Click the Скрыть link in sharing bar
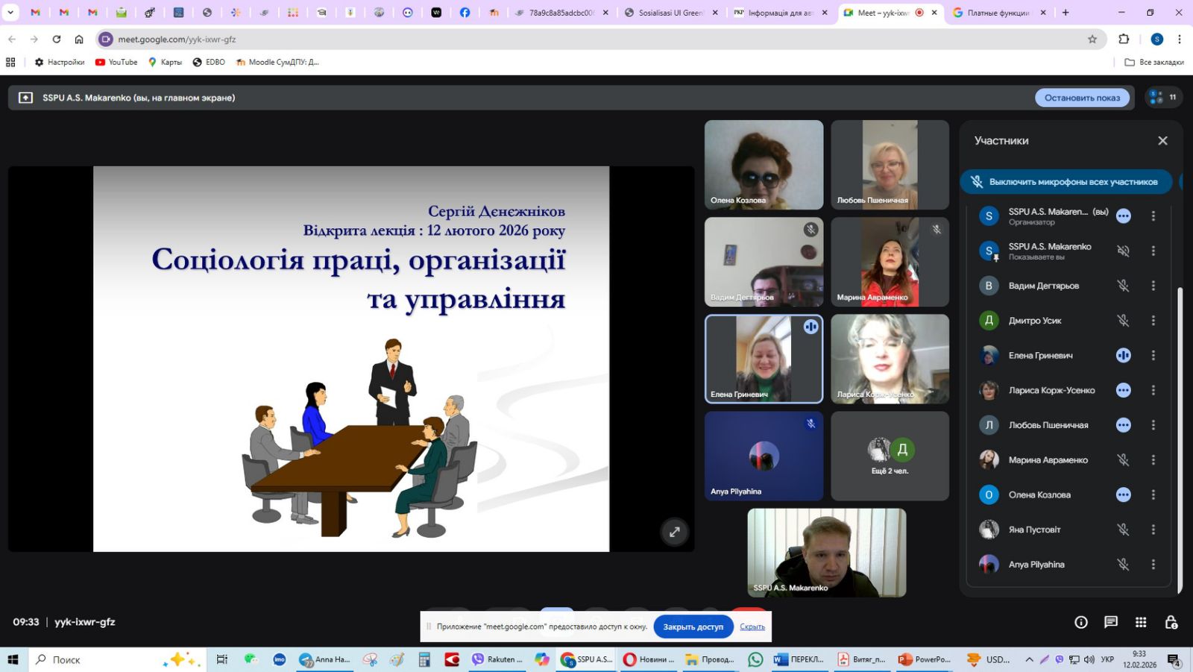Viewport: 1193px width, 672px height. pyautogui.click(x=752, y=627)
